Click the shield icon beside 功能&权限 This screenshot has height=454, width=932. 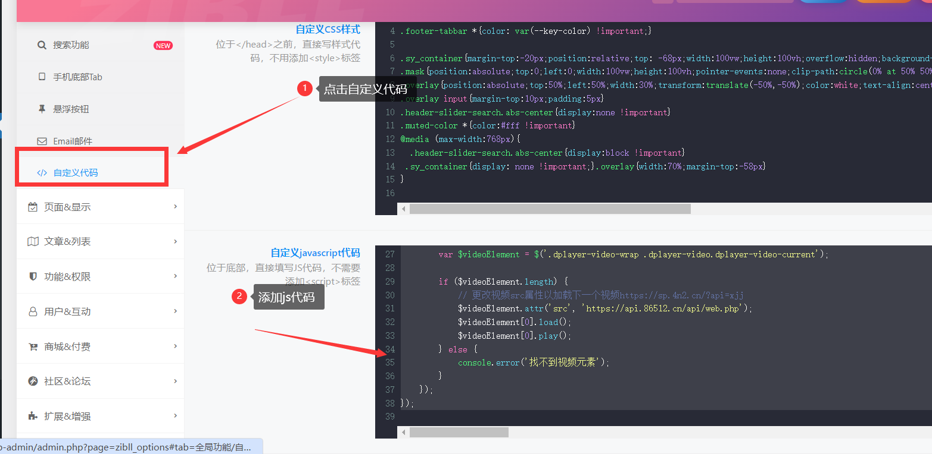(33, 277)
